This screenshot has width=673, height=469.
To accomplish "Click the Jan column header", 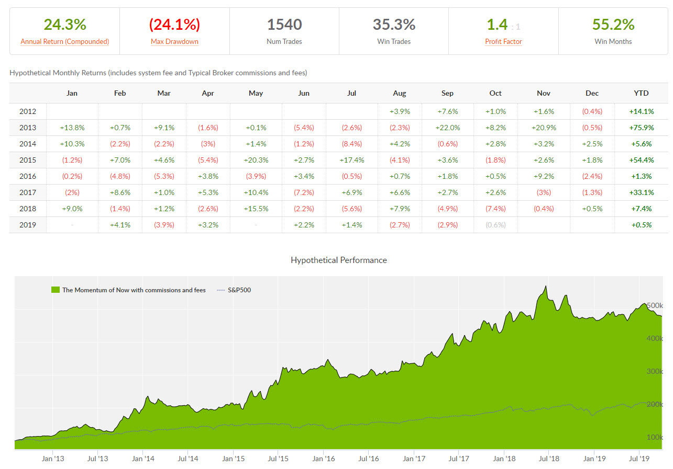I will pyautogui.click(x=72, y=93).
